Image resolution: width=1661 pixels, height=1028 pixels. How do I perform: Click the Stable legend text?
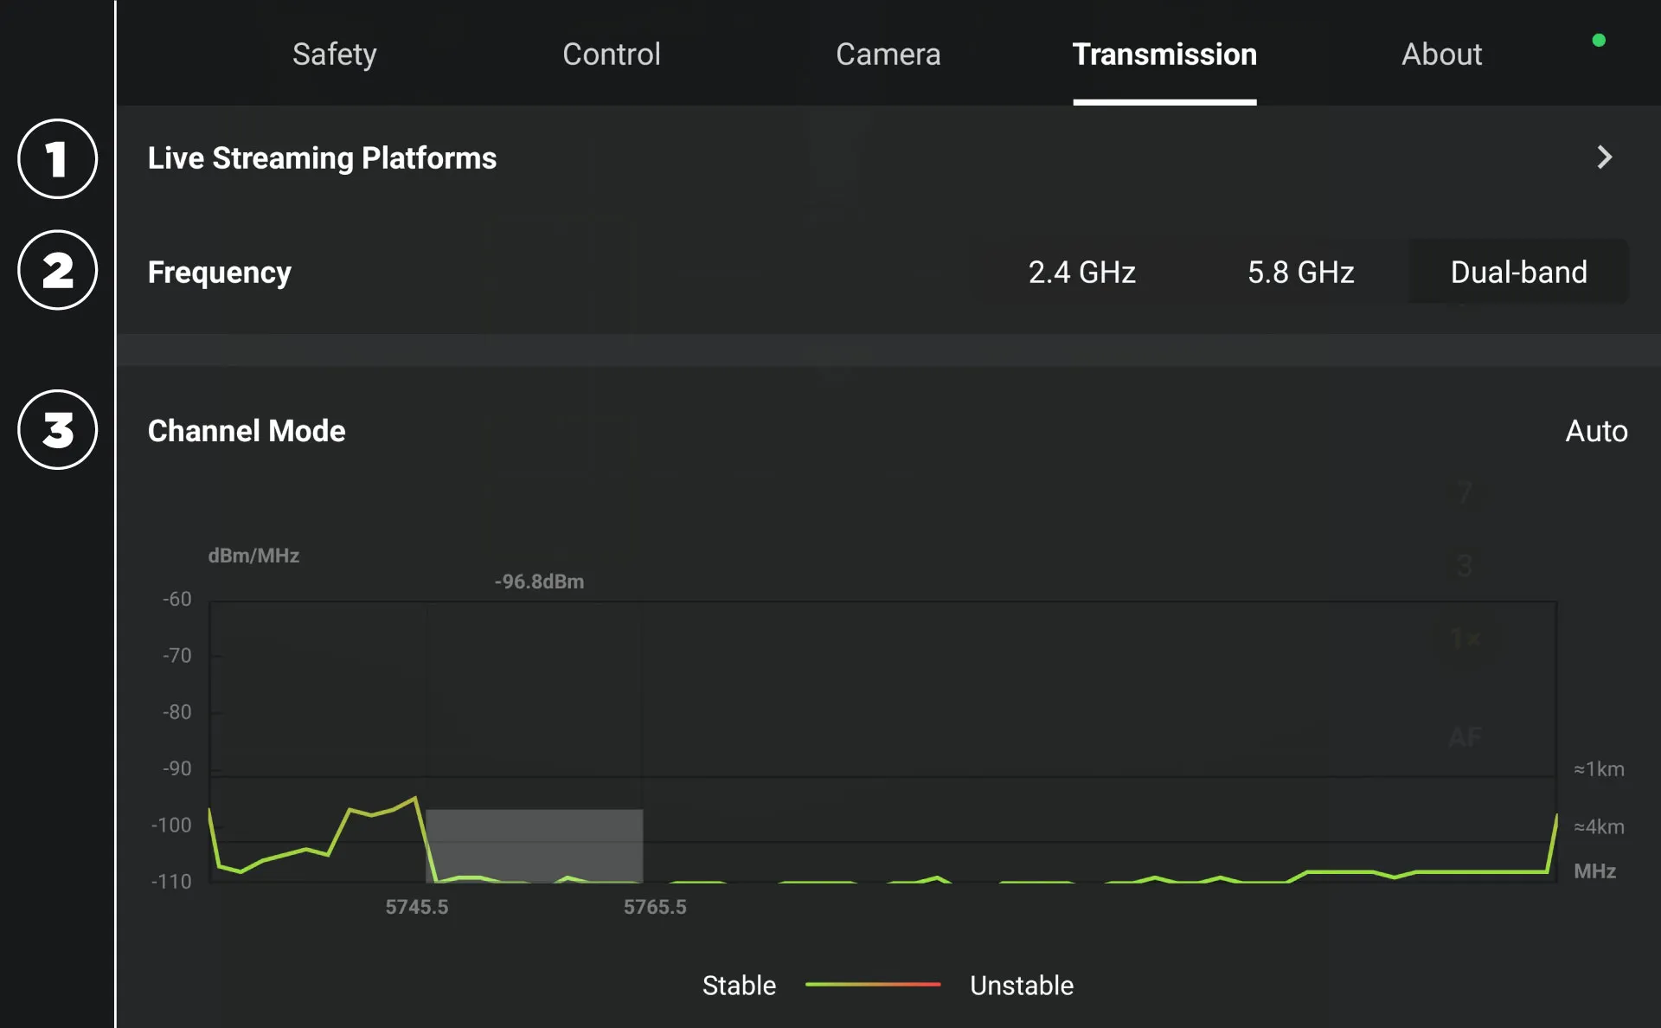click(739, 985)
